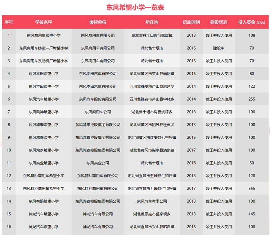The height and width of the screenshot is (235, 270).
Task: Click row number 7
Action: pos(9,112)
